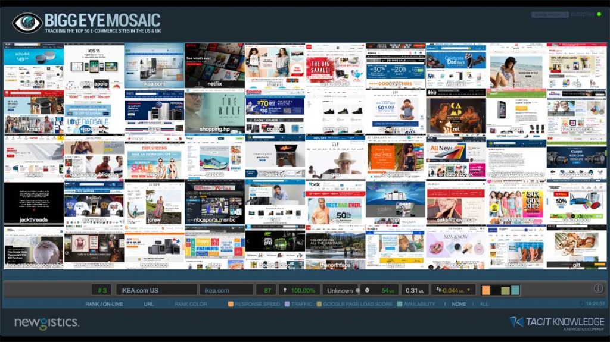Image resolution: width=610 pixels, height=342 pixels.
Task: Click the stopwatch icon beside 54 ms
Action: tap(367, 290)
